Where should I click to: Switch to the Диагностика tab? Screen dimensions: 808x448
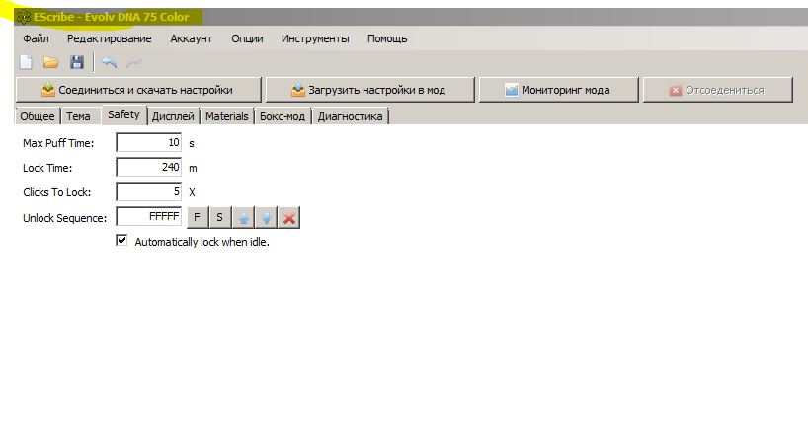click(350, 116)
